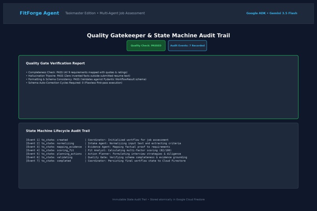Viewport: 317px width, 211px height.
Task: Select Event 5 to_state: planning_actions row
Action: 103,154
